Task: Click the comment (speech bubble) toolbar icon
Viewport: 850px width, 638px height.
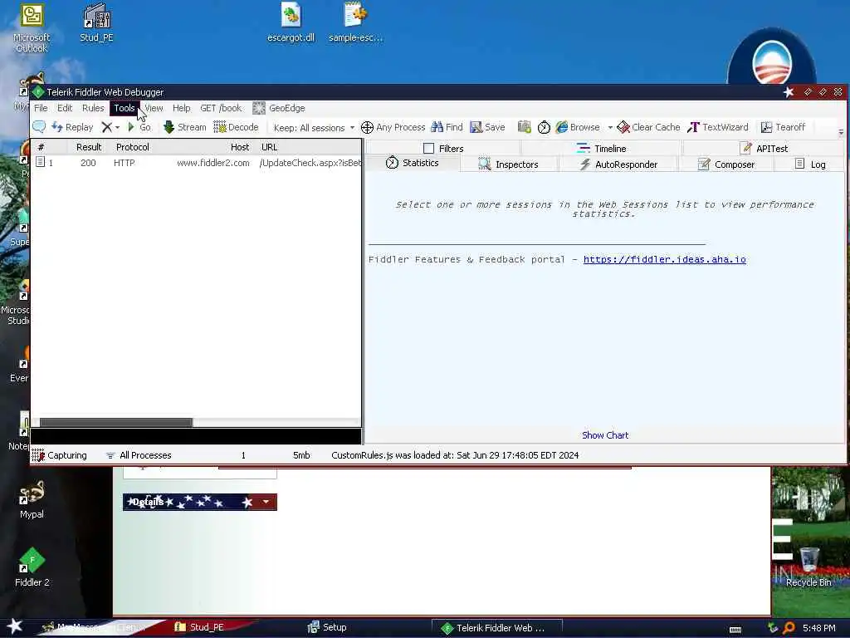Action: pos(39,127)
